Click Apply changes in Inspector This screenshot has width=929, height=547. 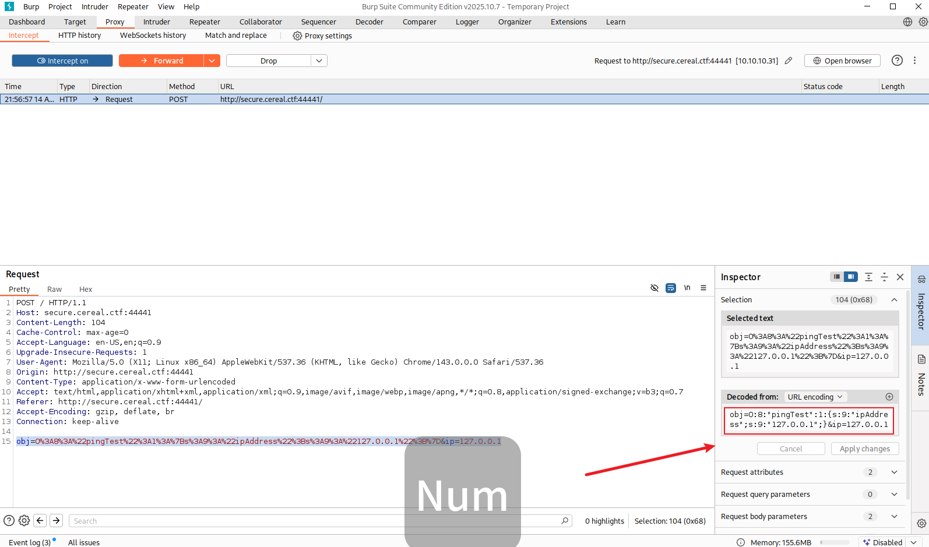coord(864,449)
